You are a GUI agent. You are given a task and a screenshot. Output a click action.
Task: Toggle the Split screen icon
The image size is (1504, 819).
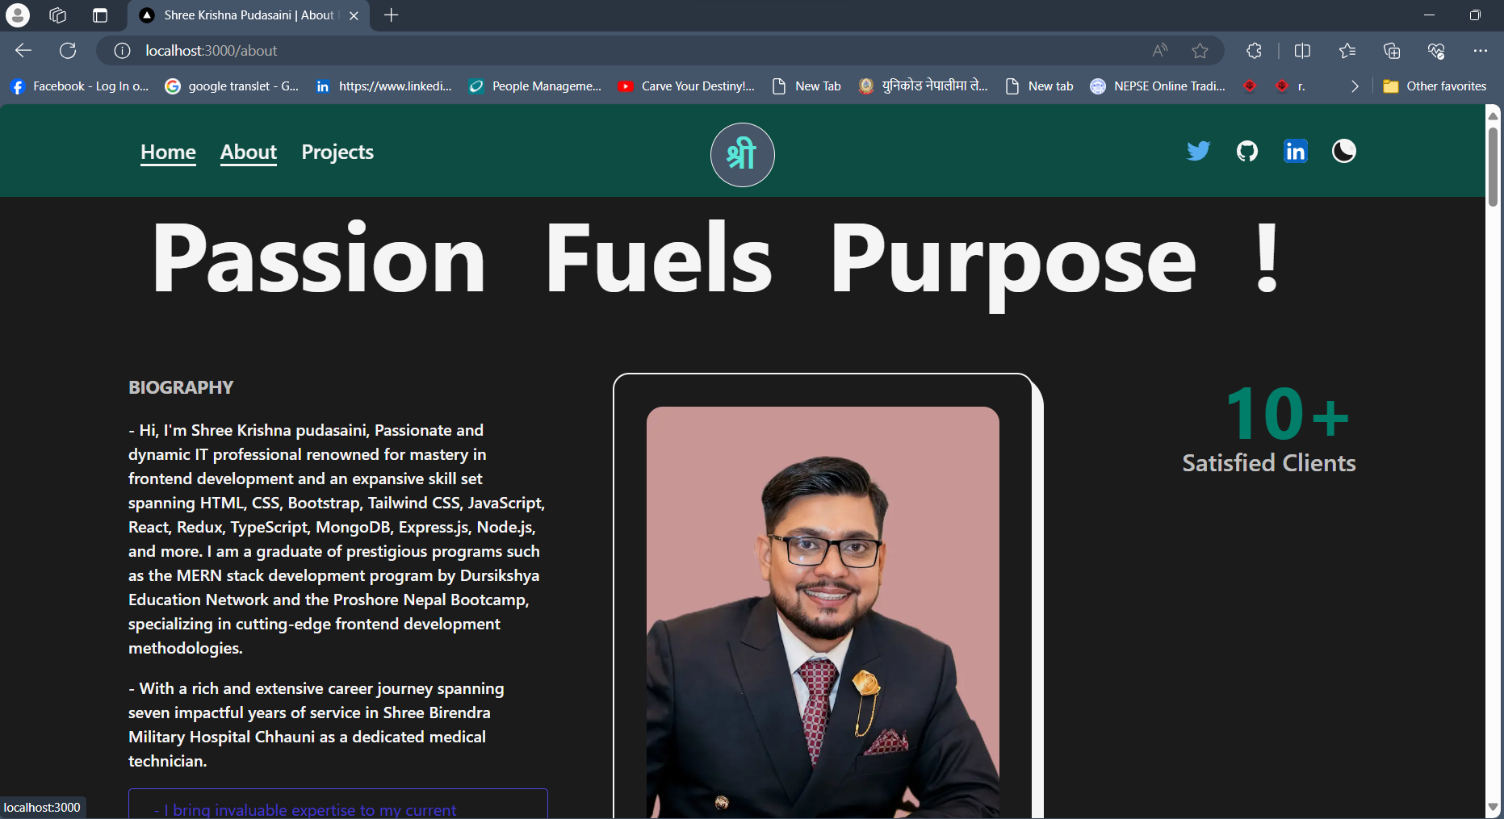pyautogui.click(x=1302, y=51)
